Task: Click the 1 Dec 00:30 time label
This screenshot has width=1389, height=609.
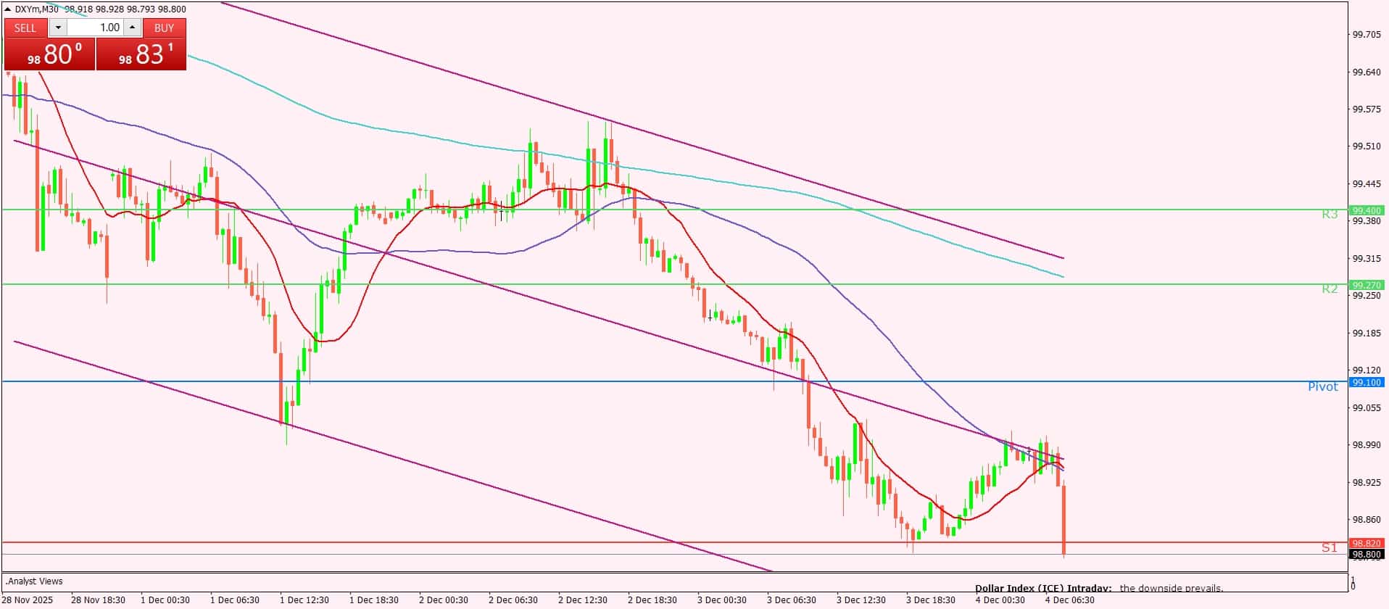Action: tap(165, 600)
